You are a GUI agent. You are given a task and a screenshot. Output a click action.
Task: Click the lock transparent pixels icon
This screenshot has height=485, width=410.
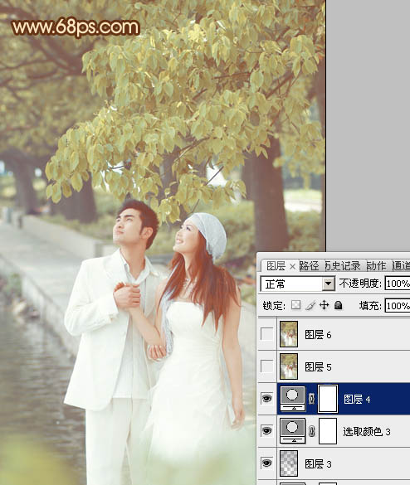295,305
